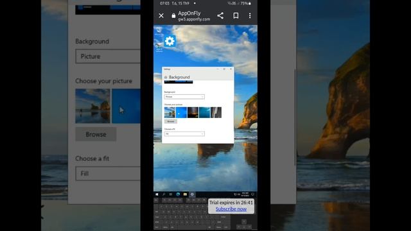Choose the gray cliff wallpaper thumbnail
Viewport: 411px width, 231px height.
[x=216, y=112]
